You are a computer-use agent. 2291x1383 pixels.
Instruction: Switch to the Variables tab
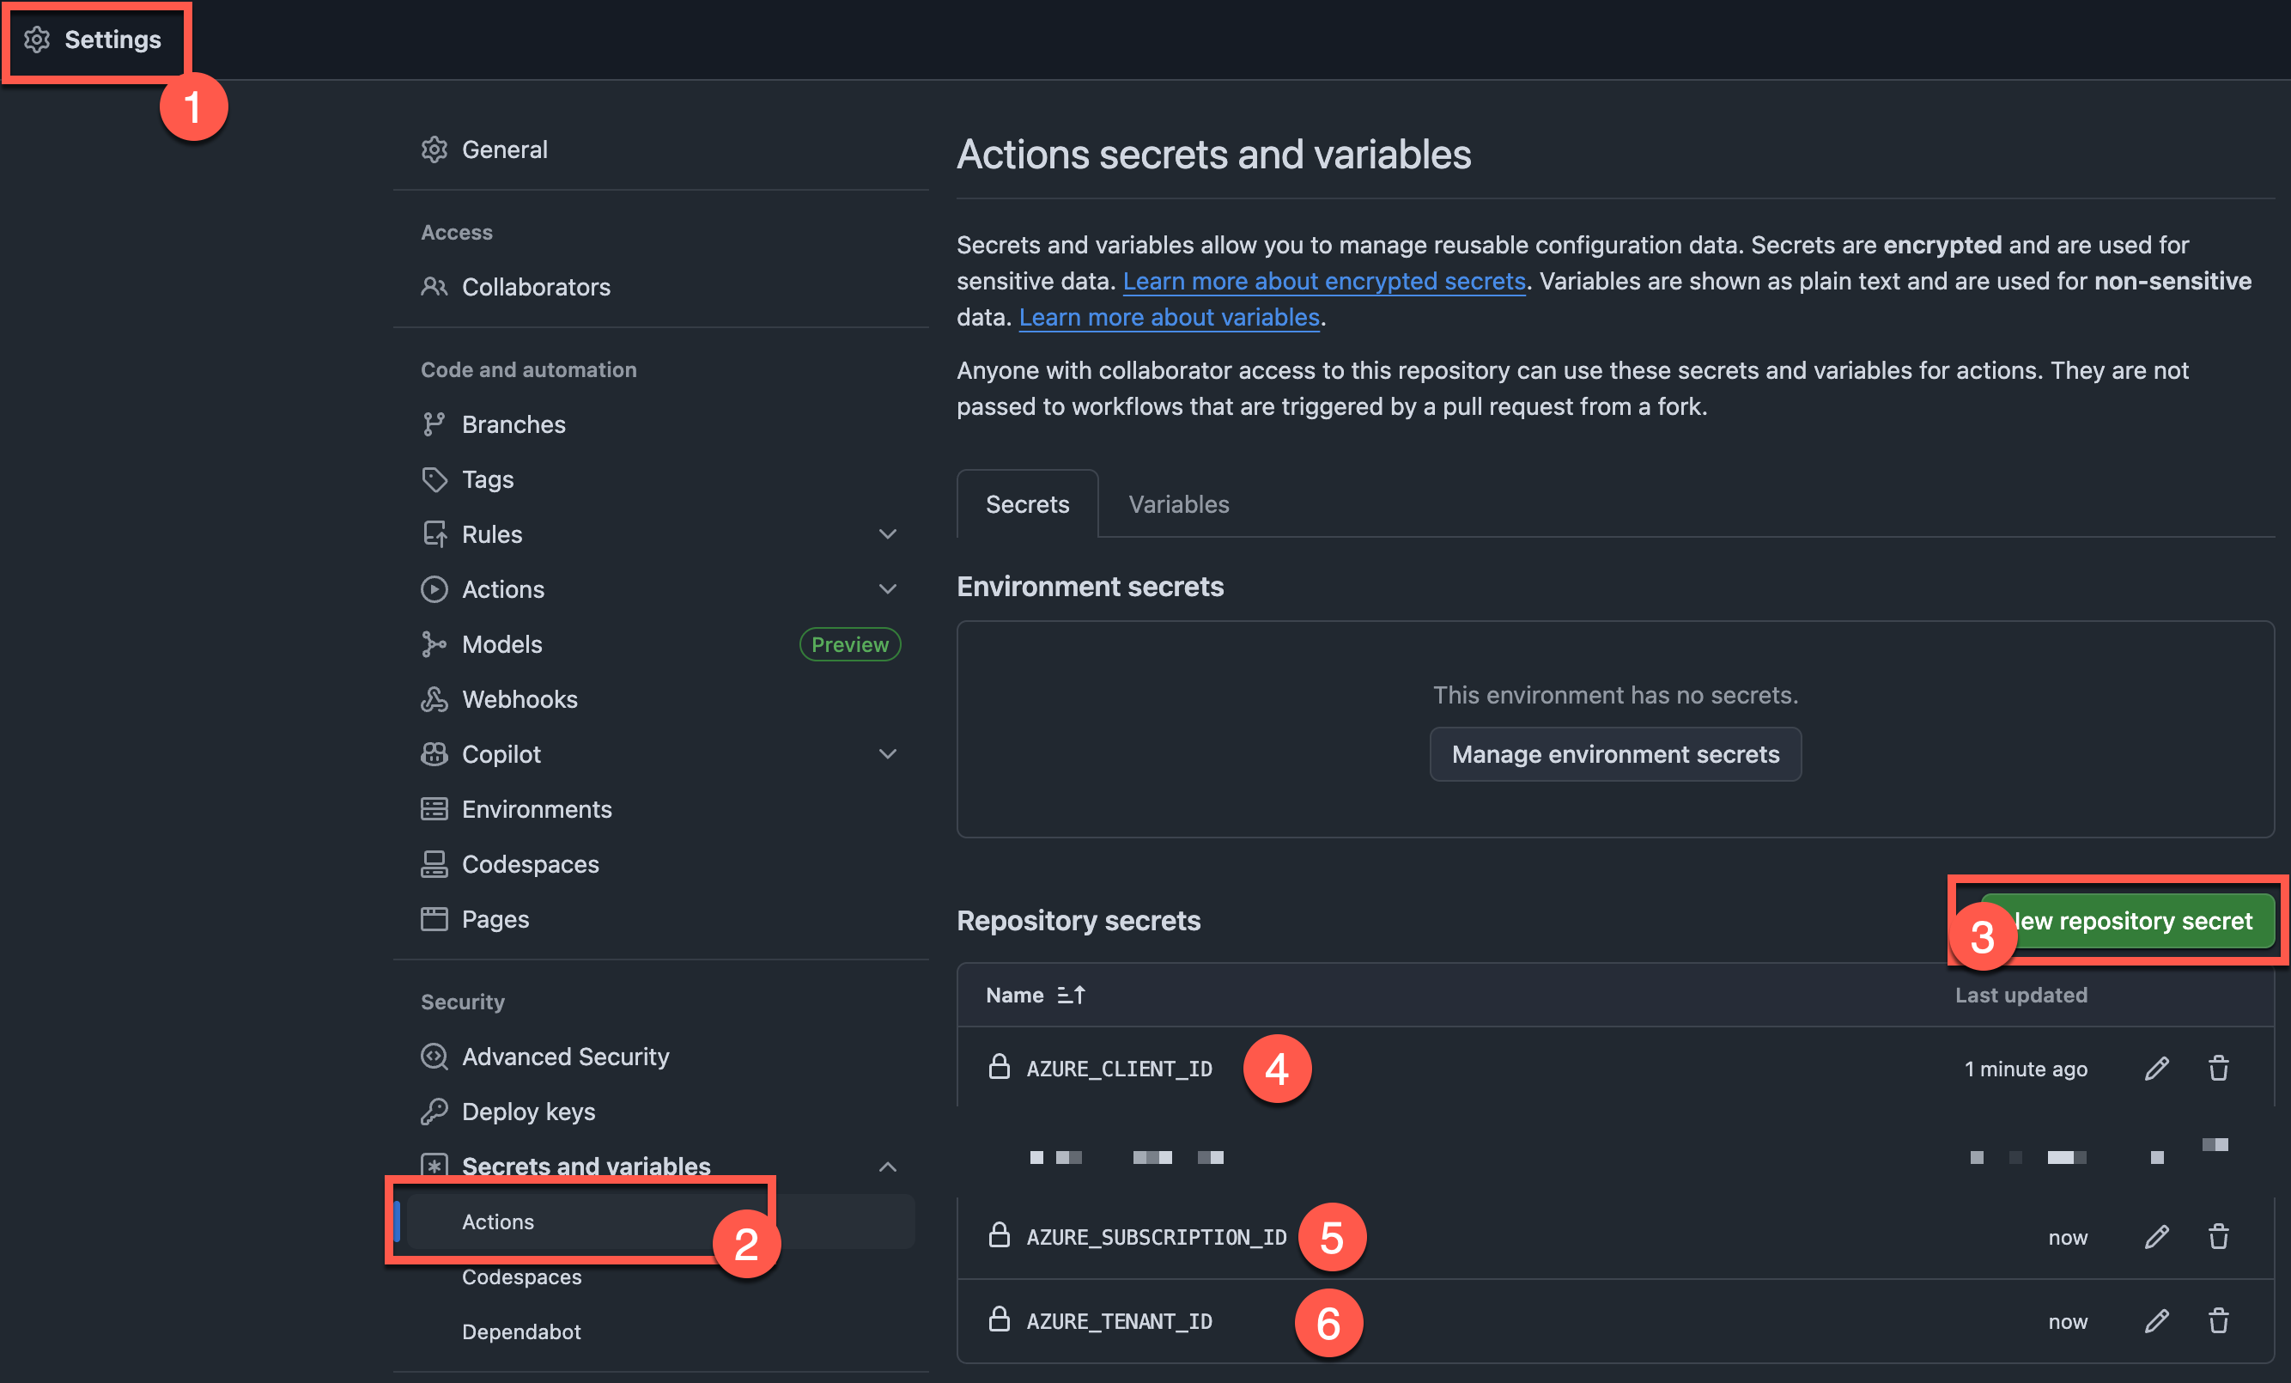pos(1178,504)
